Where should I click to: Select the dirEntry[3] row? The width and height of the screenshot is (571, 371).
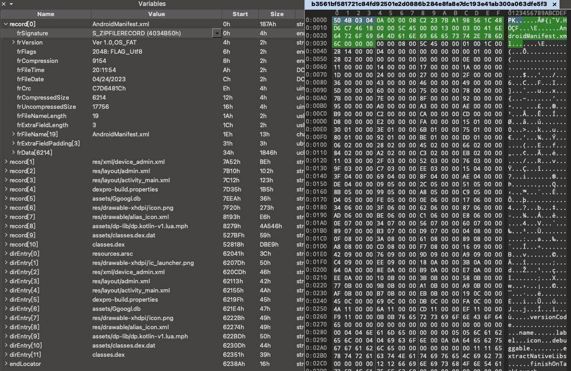pos(152,281)
